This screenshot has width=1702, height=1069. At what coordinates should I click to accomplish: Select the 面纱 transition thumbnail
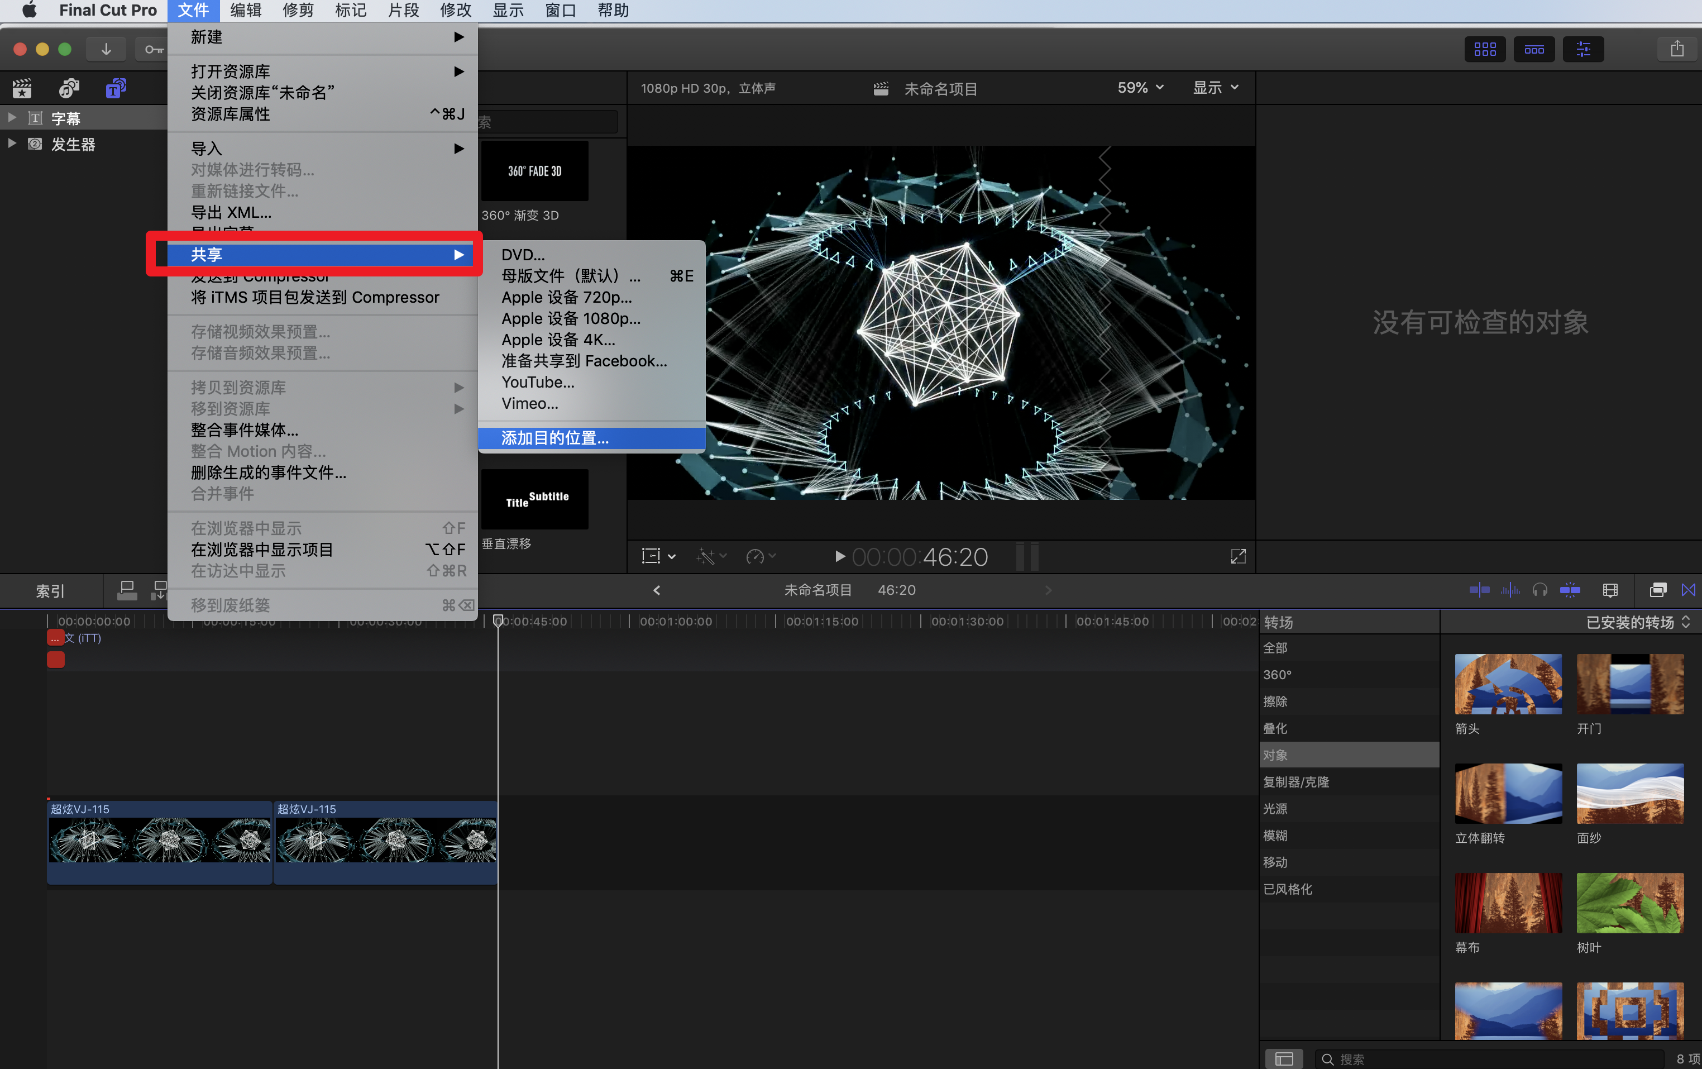tap(1630, 793)
